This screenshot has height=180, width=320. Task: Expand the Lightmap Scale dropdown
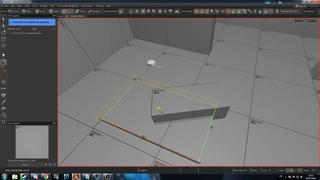pos(290,11)
